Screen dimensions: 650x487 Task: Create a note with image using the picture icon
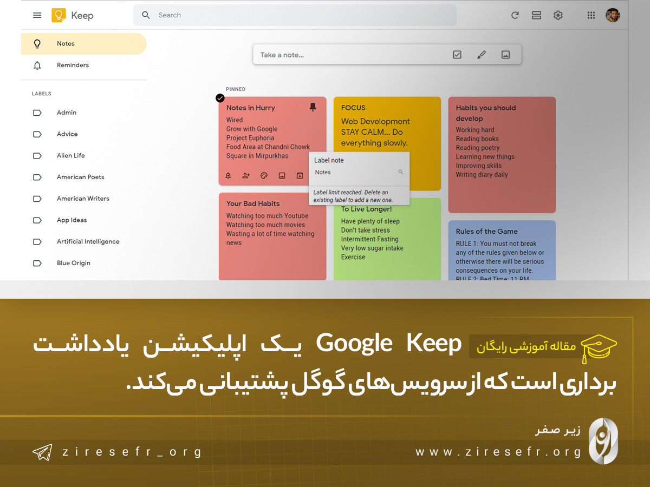pyautogui.click(x=505, y=54)
